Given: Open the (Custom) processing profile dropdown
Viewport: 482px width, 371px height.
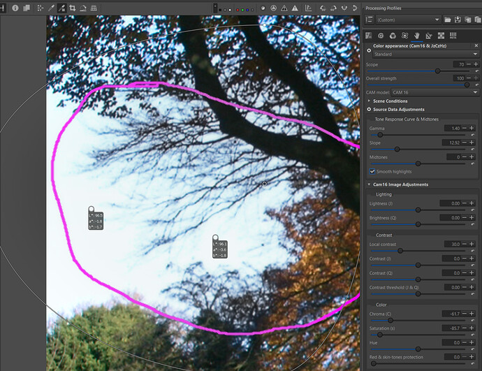Looking at the screenshot, I should (x=408, y=20).
